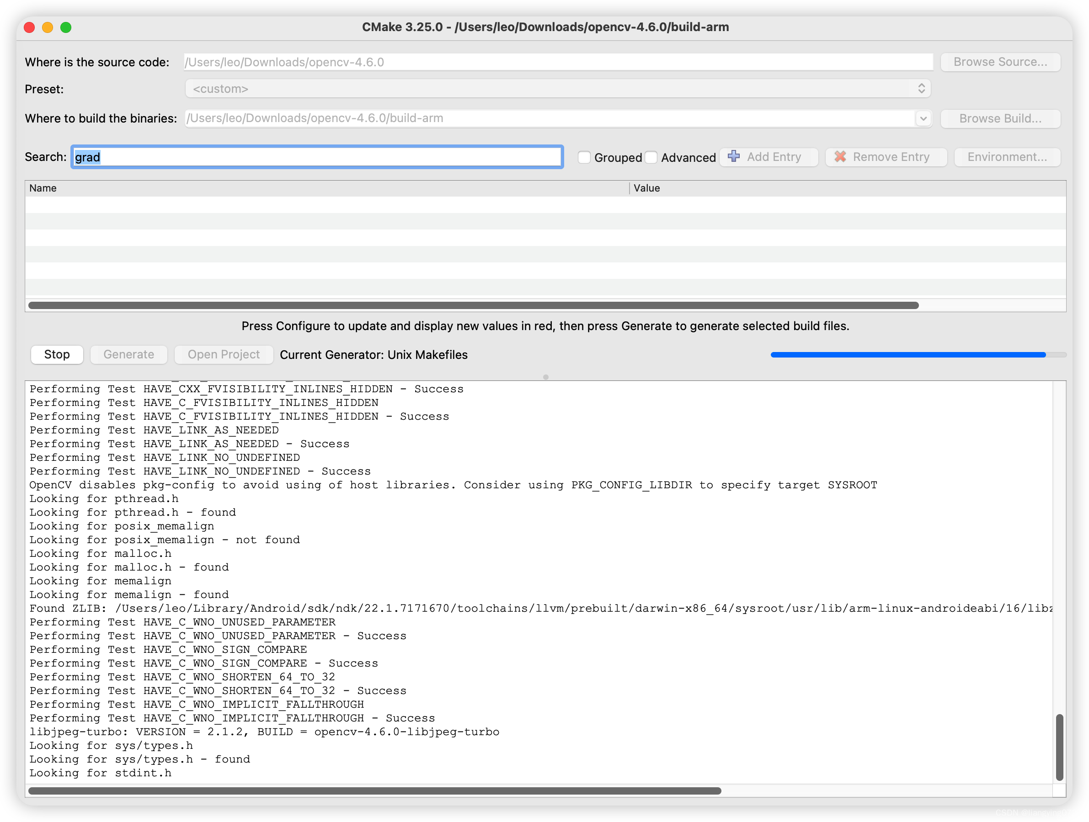1089x822 pixels.
Task: Click inside the Search input field
Action: pos(317,156)
